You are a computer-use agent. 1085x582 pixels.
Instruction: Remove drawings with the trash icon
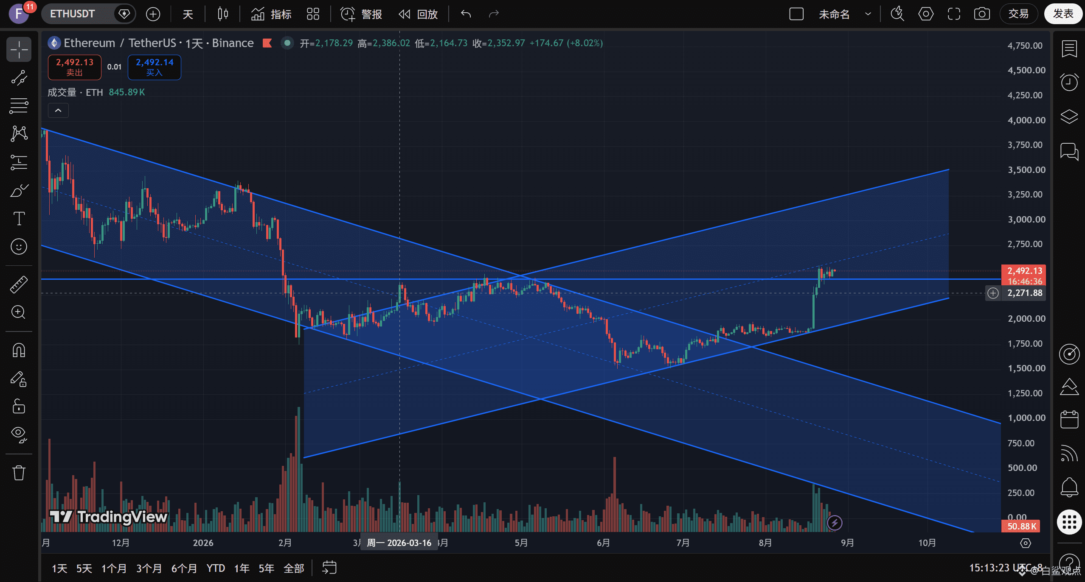coord(19,472)
